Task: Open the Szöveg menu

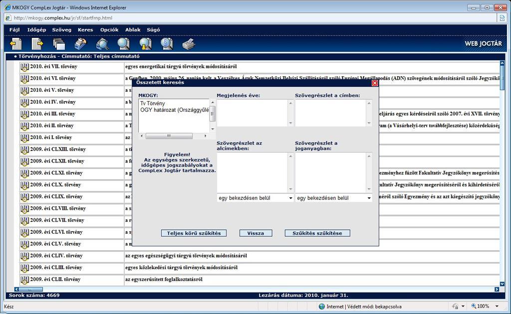Action: [x=61, y=29]
